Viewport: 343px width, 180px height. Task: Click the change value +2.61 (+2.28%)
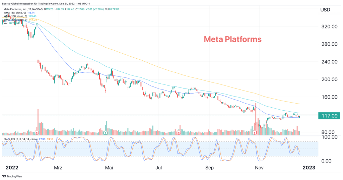coord(94,9)
